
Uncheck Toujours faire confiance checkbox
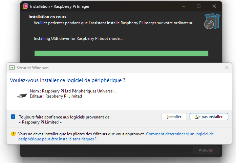point(13,117)
